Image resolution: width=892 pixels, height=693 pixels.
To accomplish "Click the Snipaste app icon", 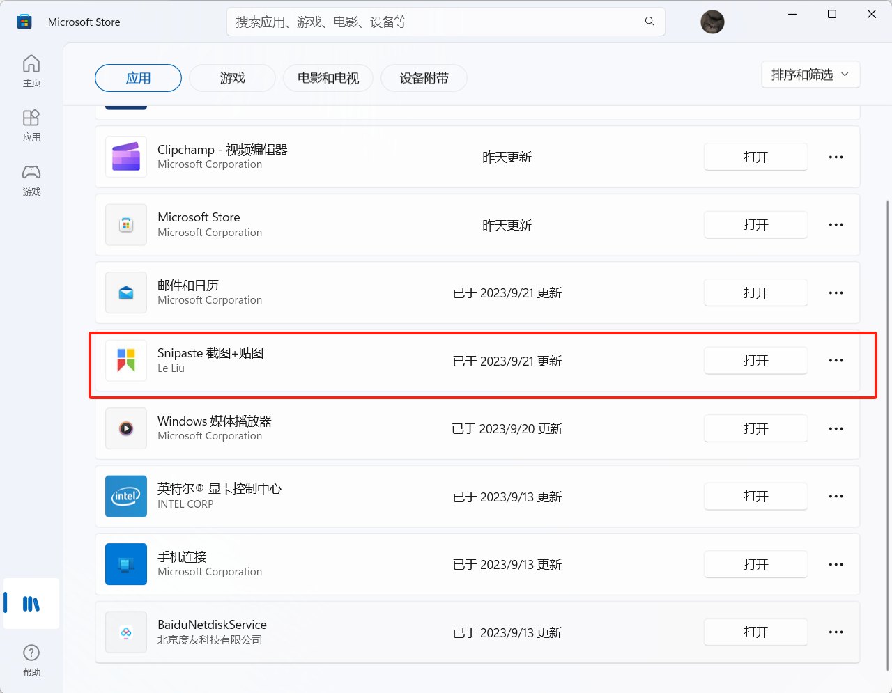I will click(x=126, y=360).
